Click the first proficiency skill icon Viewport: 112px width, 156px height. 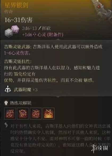tap(10, 113)
